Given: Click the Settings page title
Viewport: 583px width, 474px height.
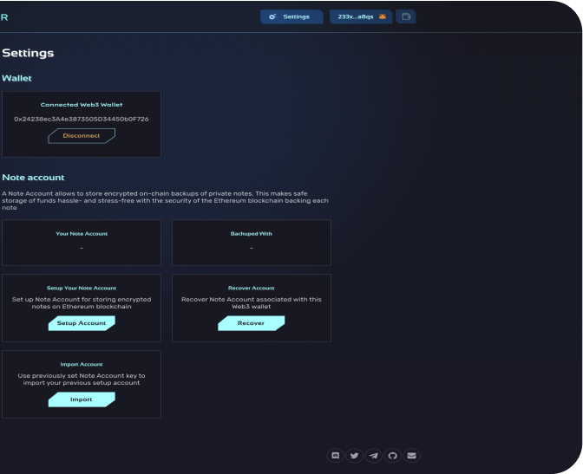Looking at the screenshot, I should point(28,53).
